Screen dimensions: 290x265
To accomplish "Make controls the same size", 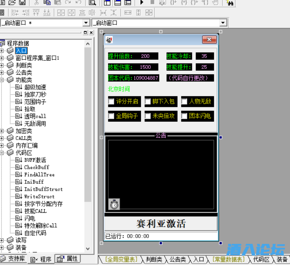I will [149, 13].
